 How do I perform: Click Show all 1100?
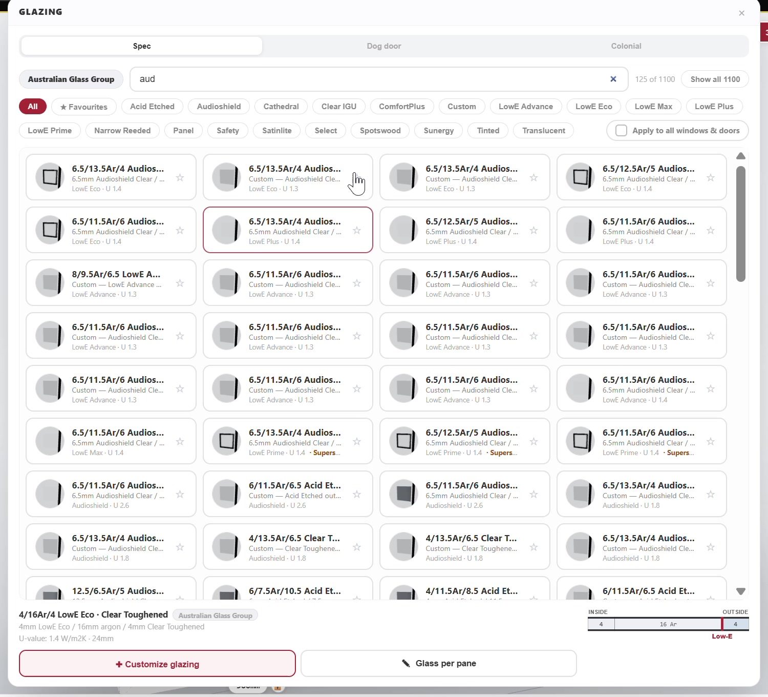click(715, 79)
